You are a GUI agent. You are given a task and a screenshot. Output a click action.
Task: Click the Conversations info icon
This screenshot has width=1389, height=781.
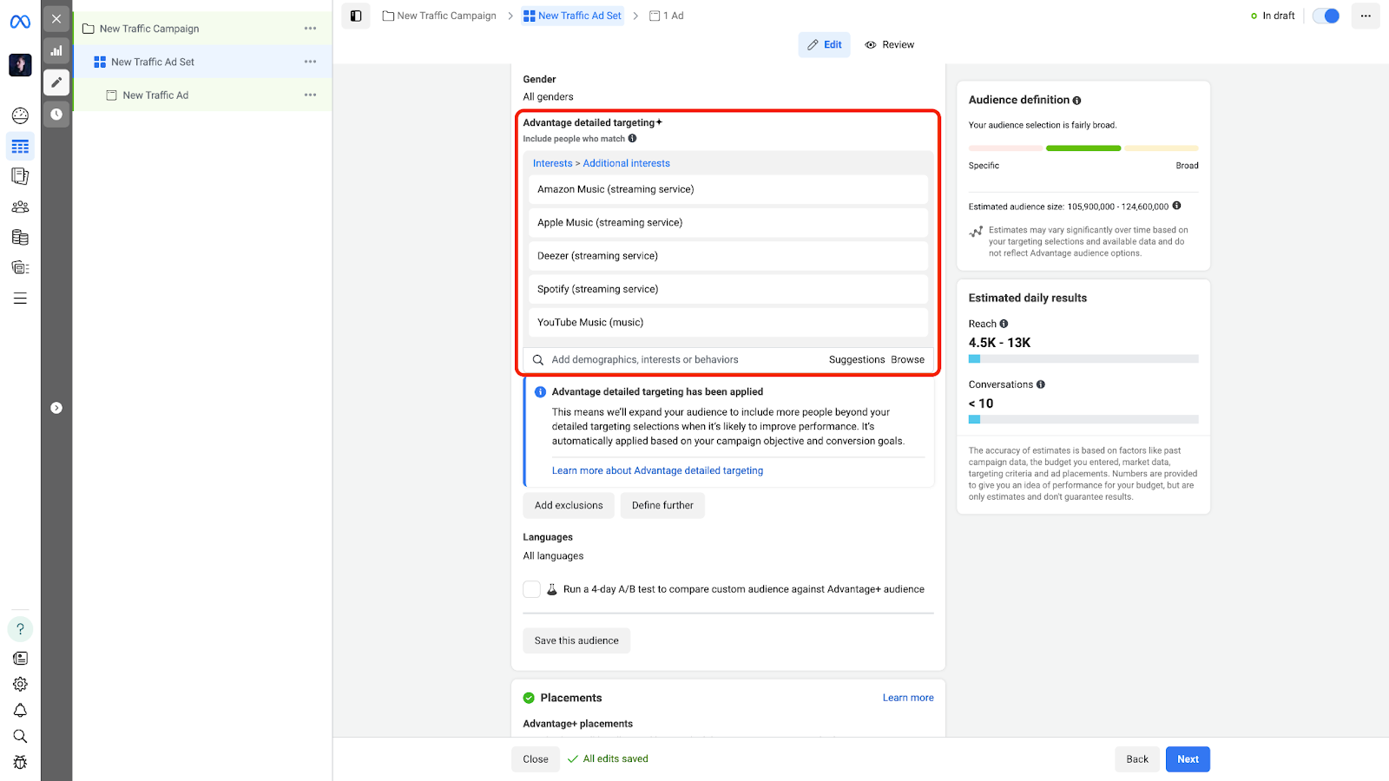1041,385
